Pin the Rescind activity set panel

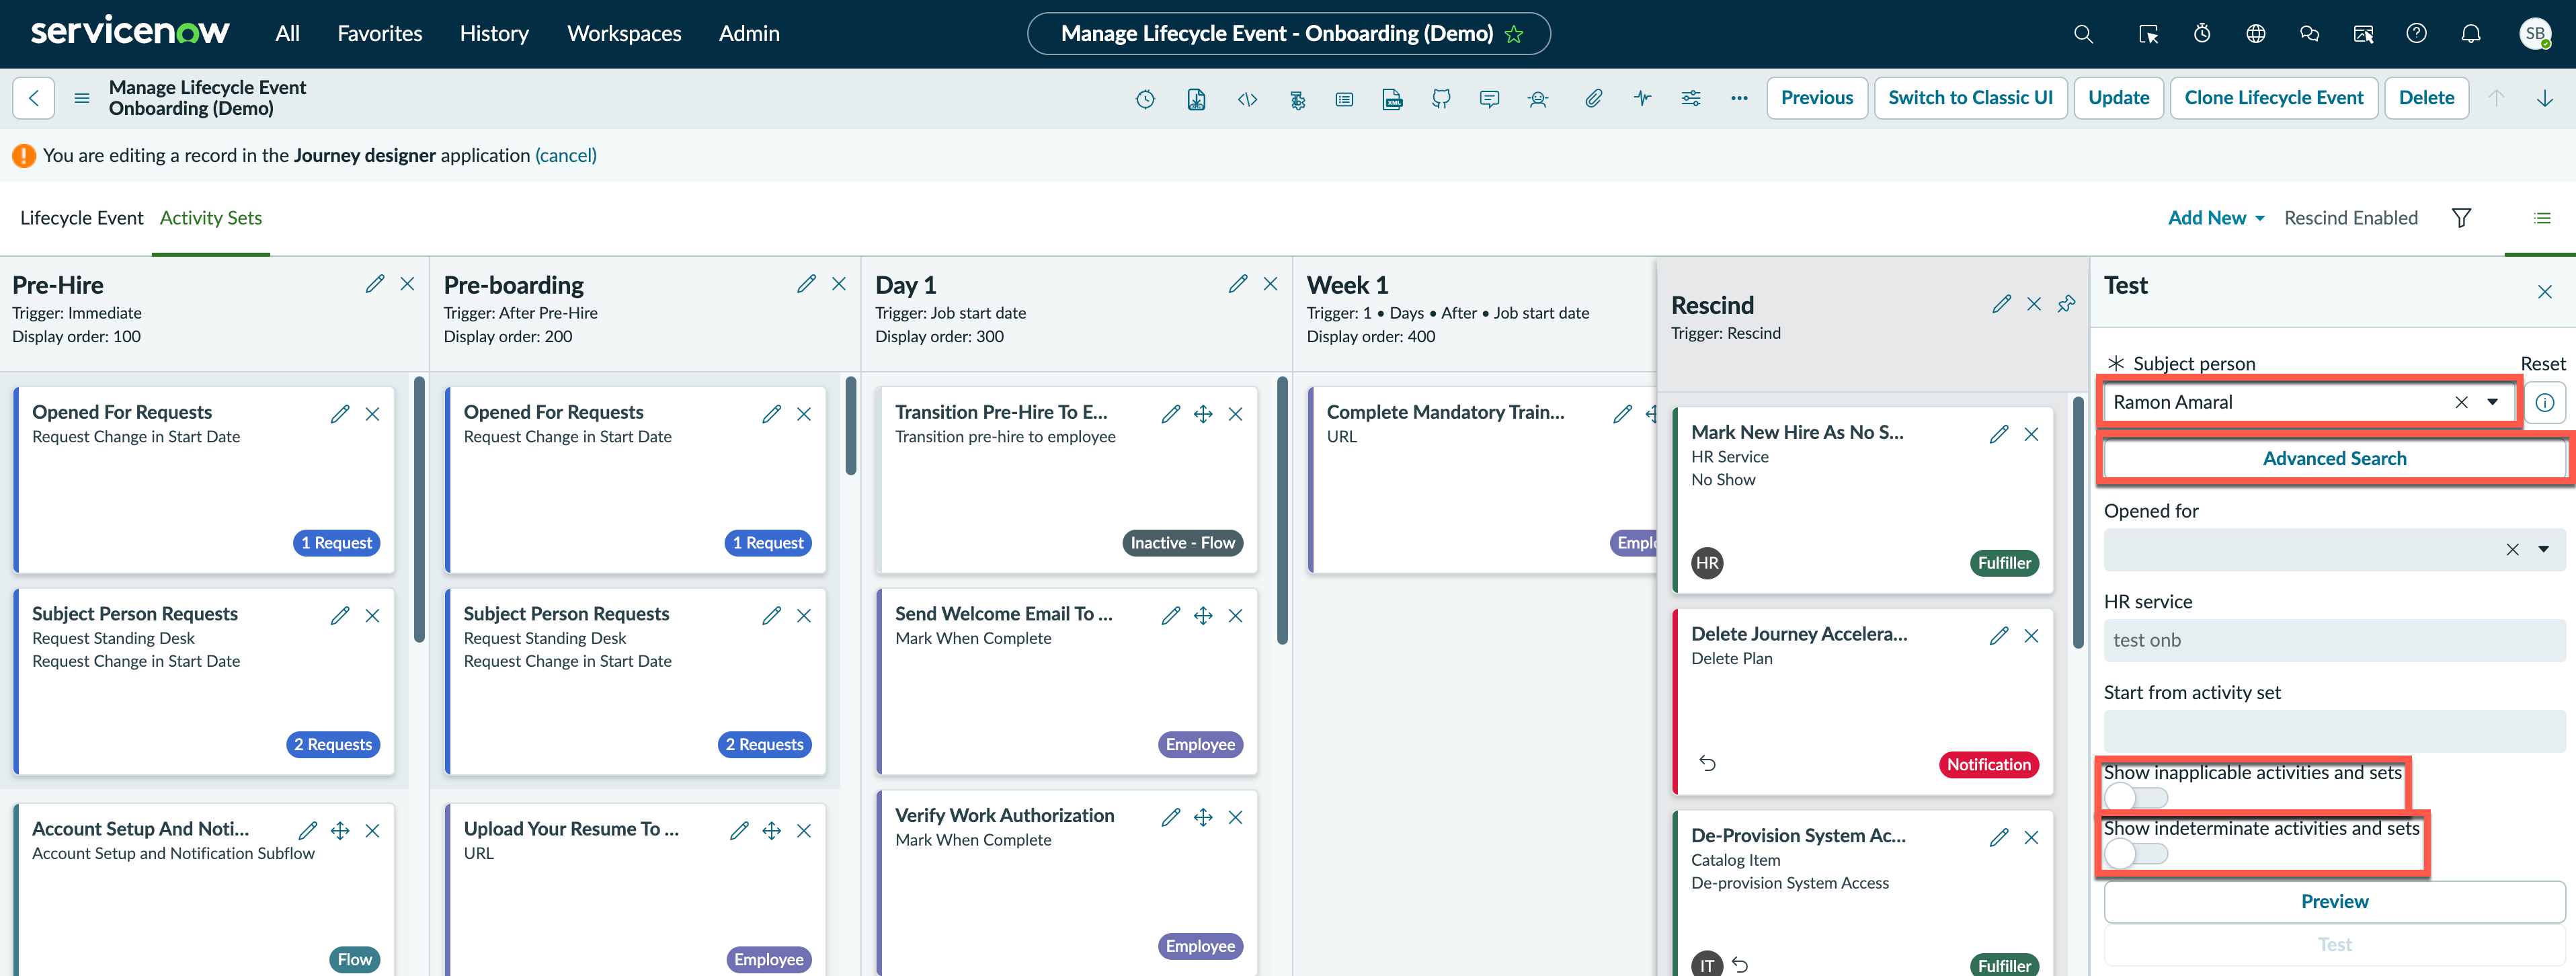[2066, 304]
